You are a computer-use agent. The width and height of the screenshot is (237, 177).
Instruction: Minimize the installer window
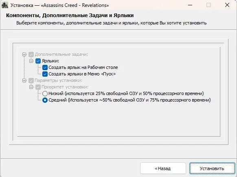pos(190,5)
